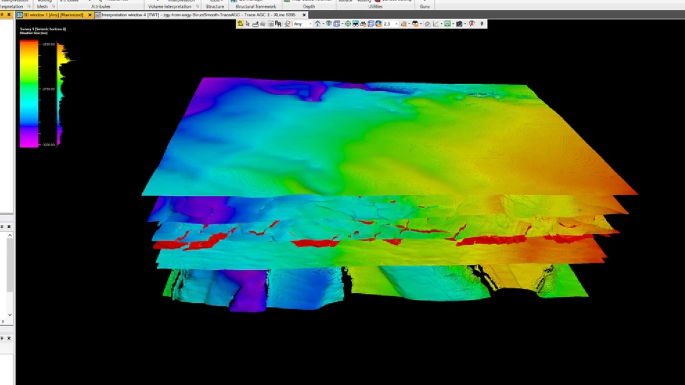Screen dimensions: 685x385
Task: Click the elevation histogram beside the color bar
Action: [63, 94]
